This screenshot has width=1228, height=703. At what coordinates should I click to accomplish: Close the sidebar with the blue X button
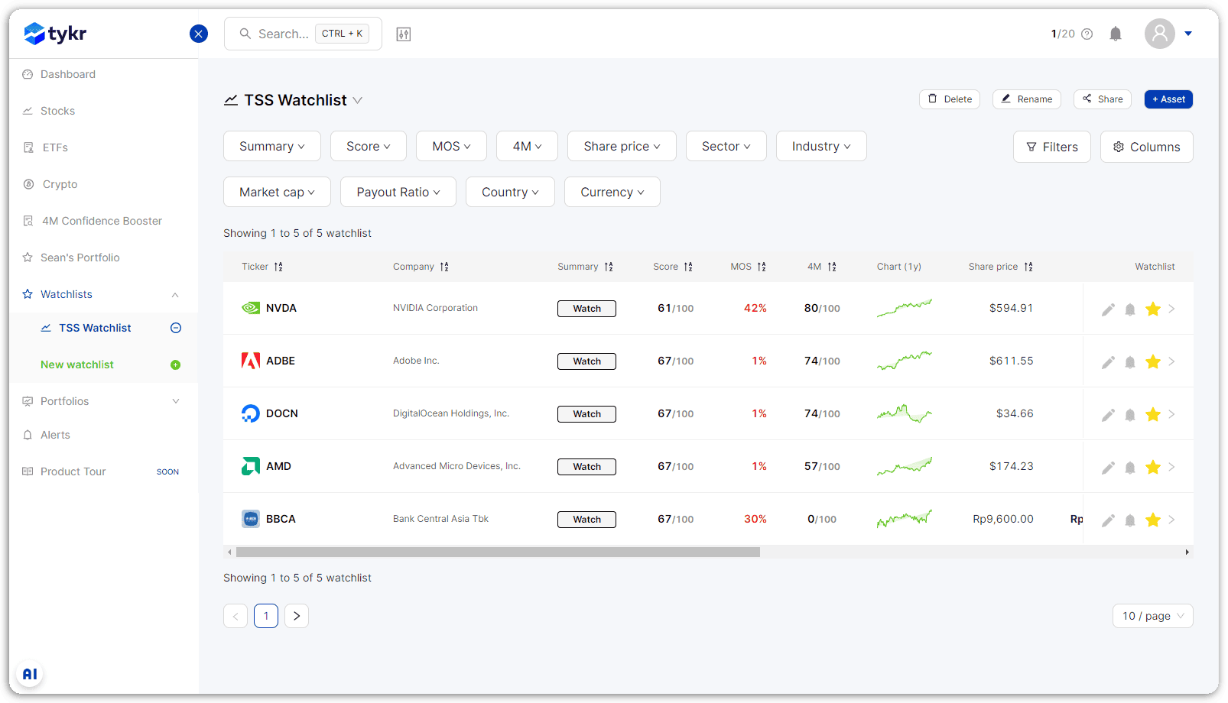[x=199, y=34]
